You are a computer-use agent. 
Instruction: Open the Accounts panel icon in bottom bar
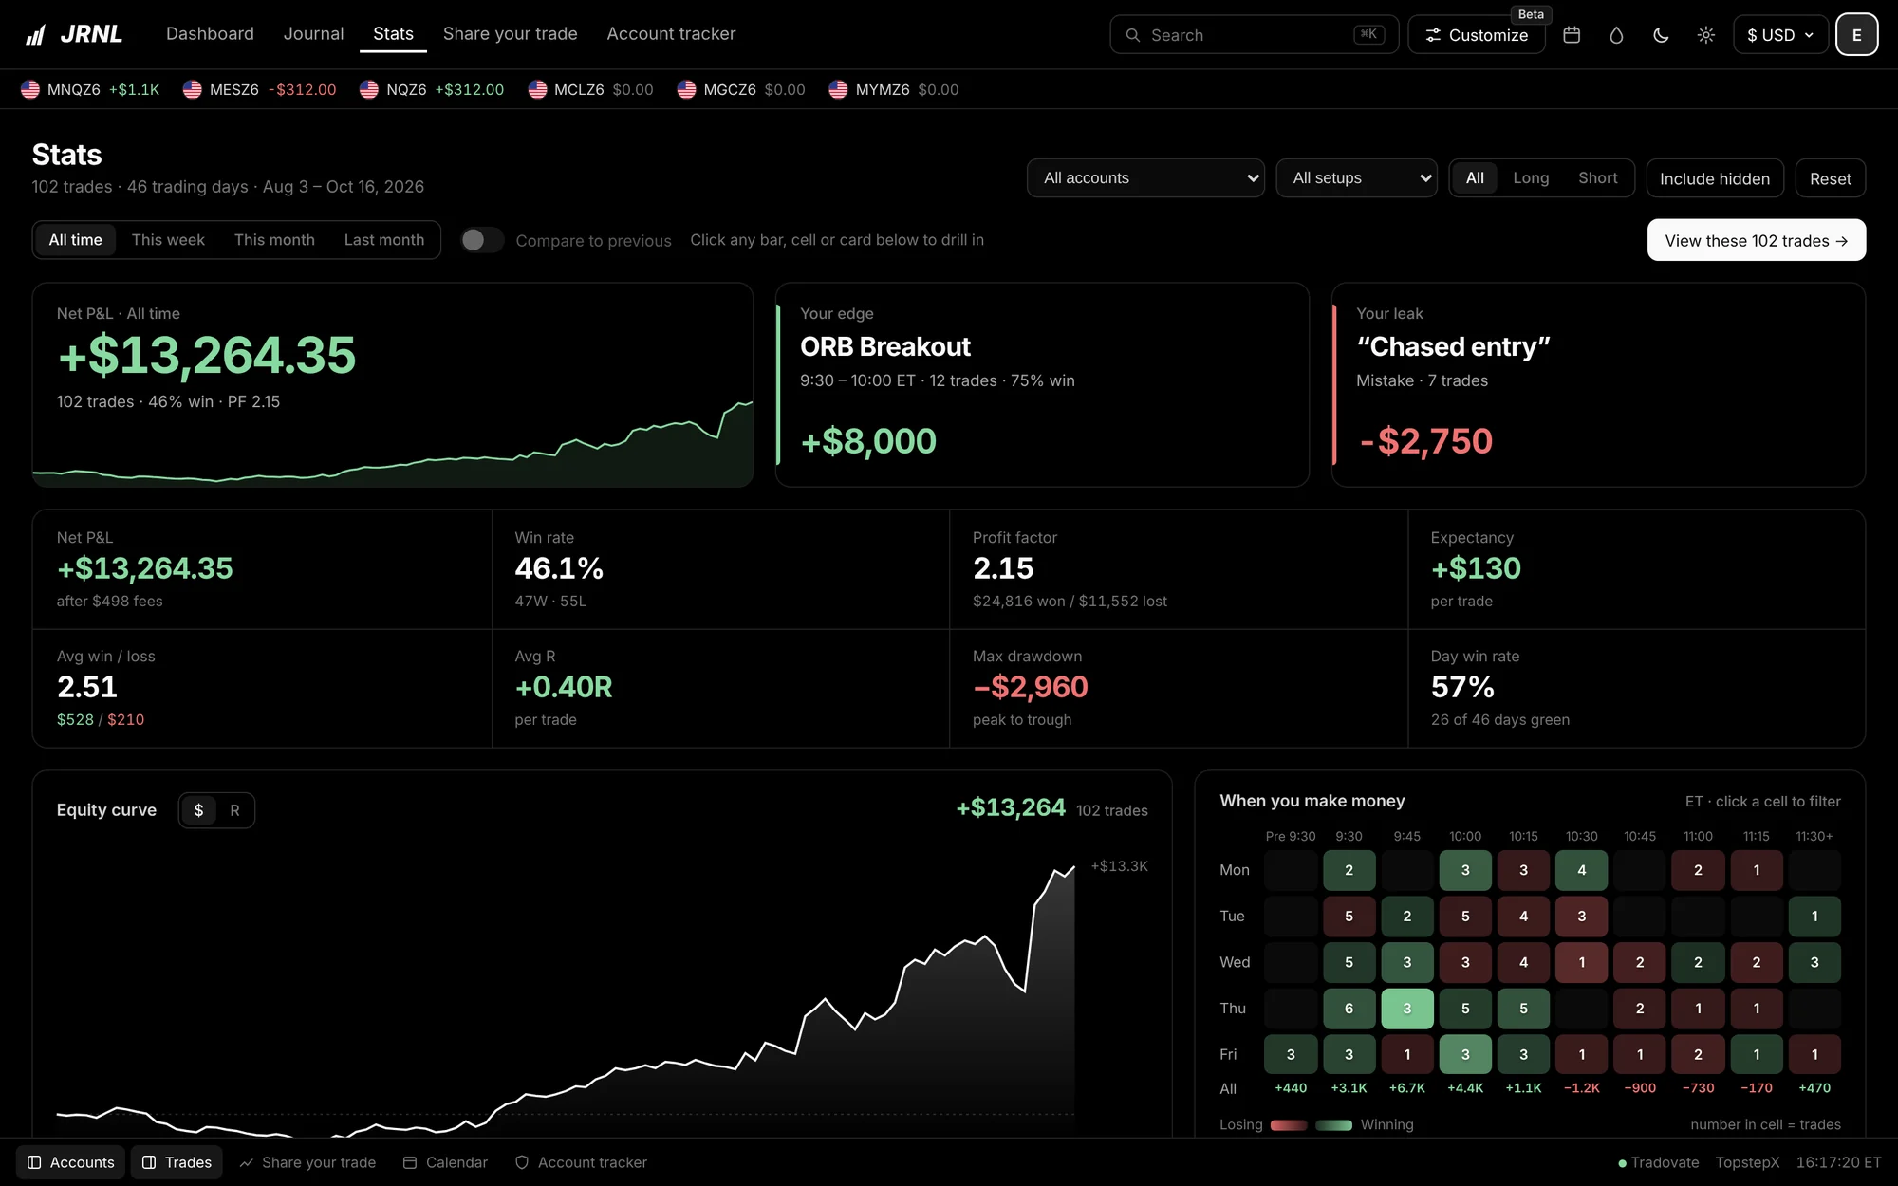click(x=34, y=1162)
